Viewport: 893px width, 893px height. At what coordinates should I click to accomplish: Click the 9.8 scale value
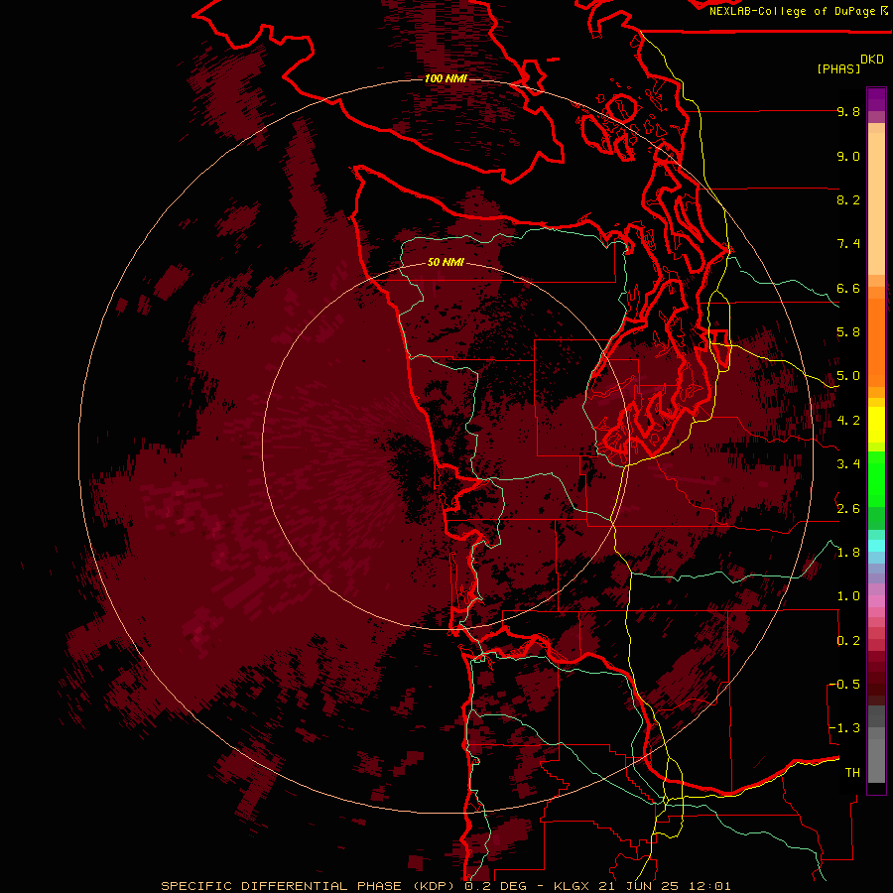(x=848, y=111)
